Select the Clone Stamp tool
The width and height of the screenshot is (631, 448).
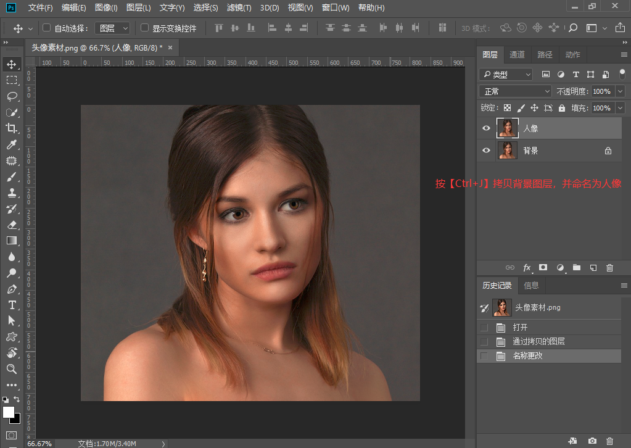12,193
